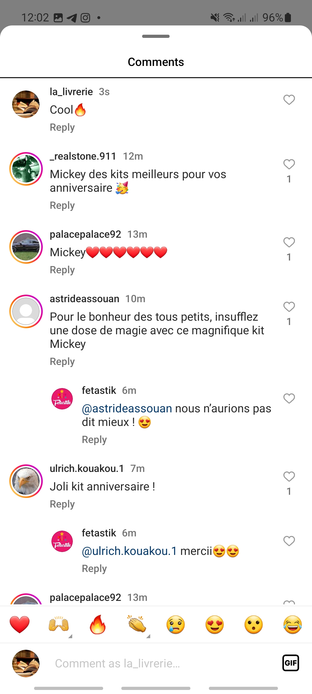This screenshot has width=312, height=694.
Task: Open the @astrideassouan mention link
Action: tap(127, 409)
